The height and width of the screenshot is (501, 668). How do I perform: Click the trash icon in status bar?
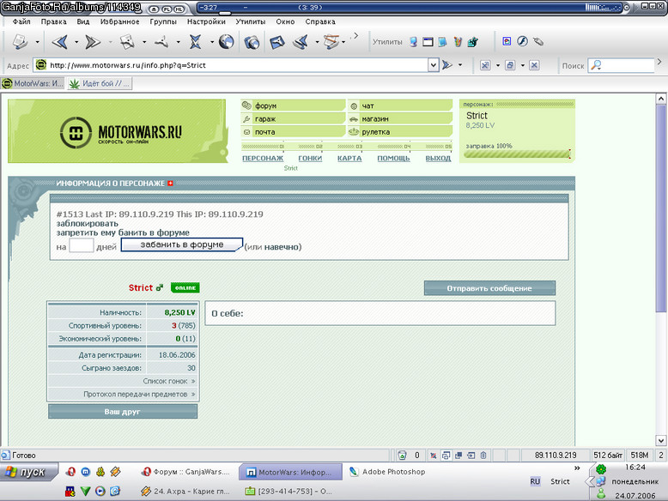(483, 456)
